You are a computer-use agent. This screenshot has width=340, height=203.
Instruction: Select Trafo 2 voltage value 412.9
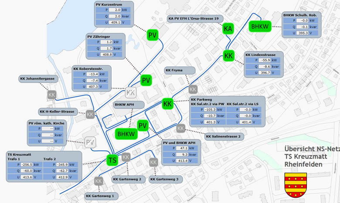[62, 177]
